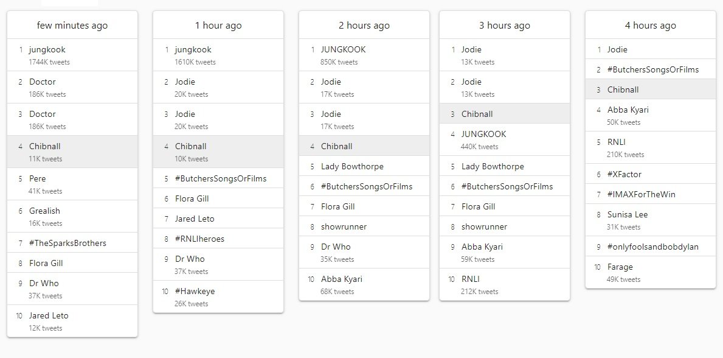Click "Jared Leto" in the 1 hour ago list
Viewport: 723px width, 358px height.
(x=195, y=219)
